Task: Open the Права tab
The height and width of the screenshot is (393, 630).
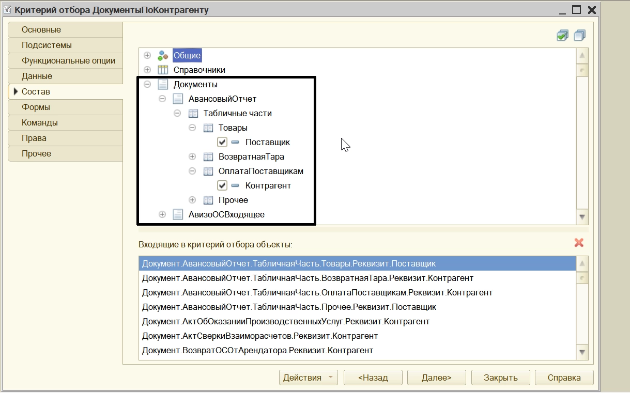Action: coord(66,138)
